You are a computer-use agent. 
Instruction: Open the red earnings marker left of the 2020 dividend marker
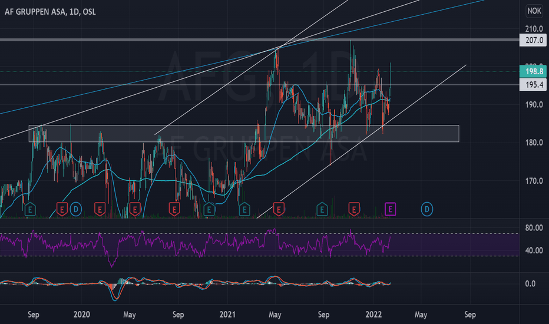tap(62, 210)
